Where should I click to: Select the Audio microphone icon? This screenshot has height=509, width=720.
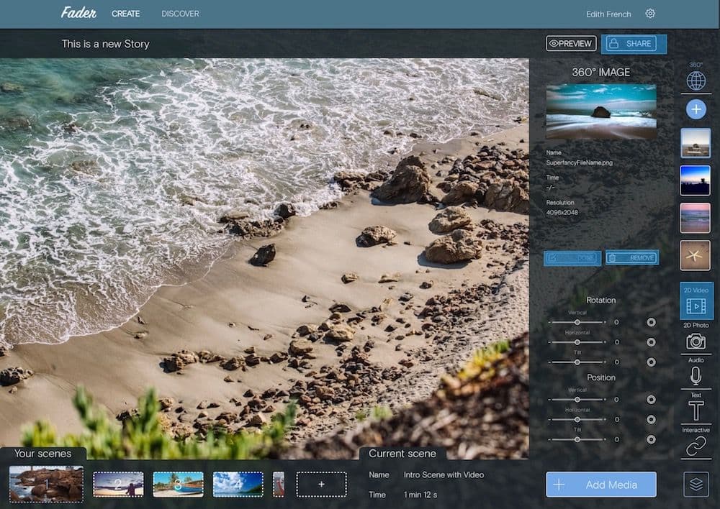pos(696,376)
